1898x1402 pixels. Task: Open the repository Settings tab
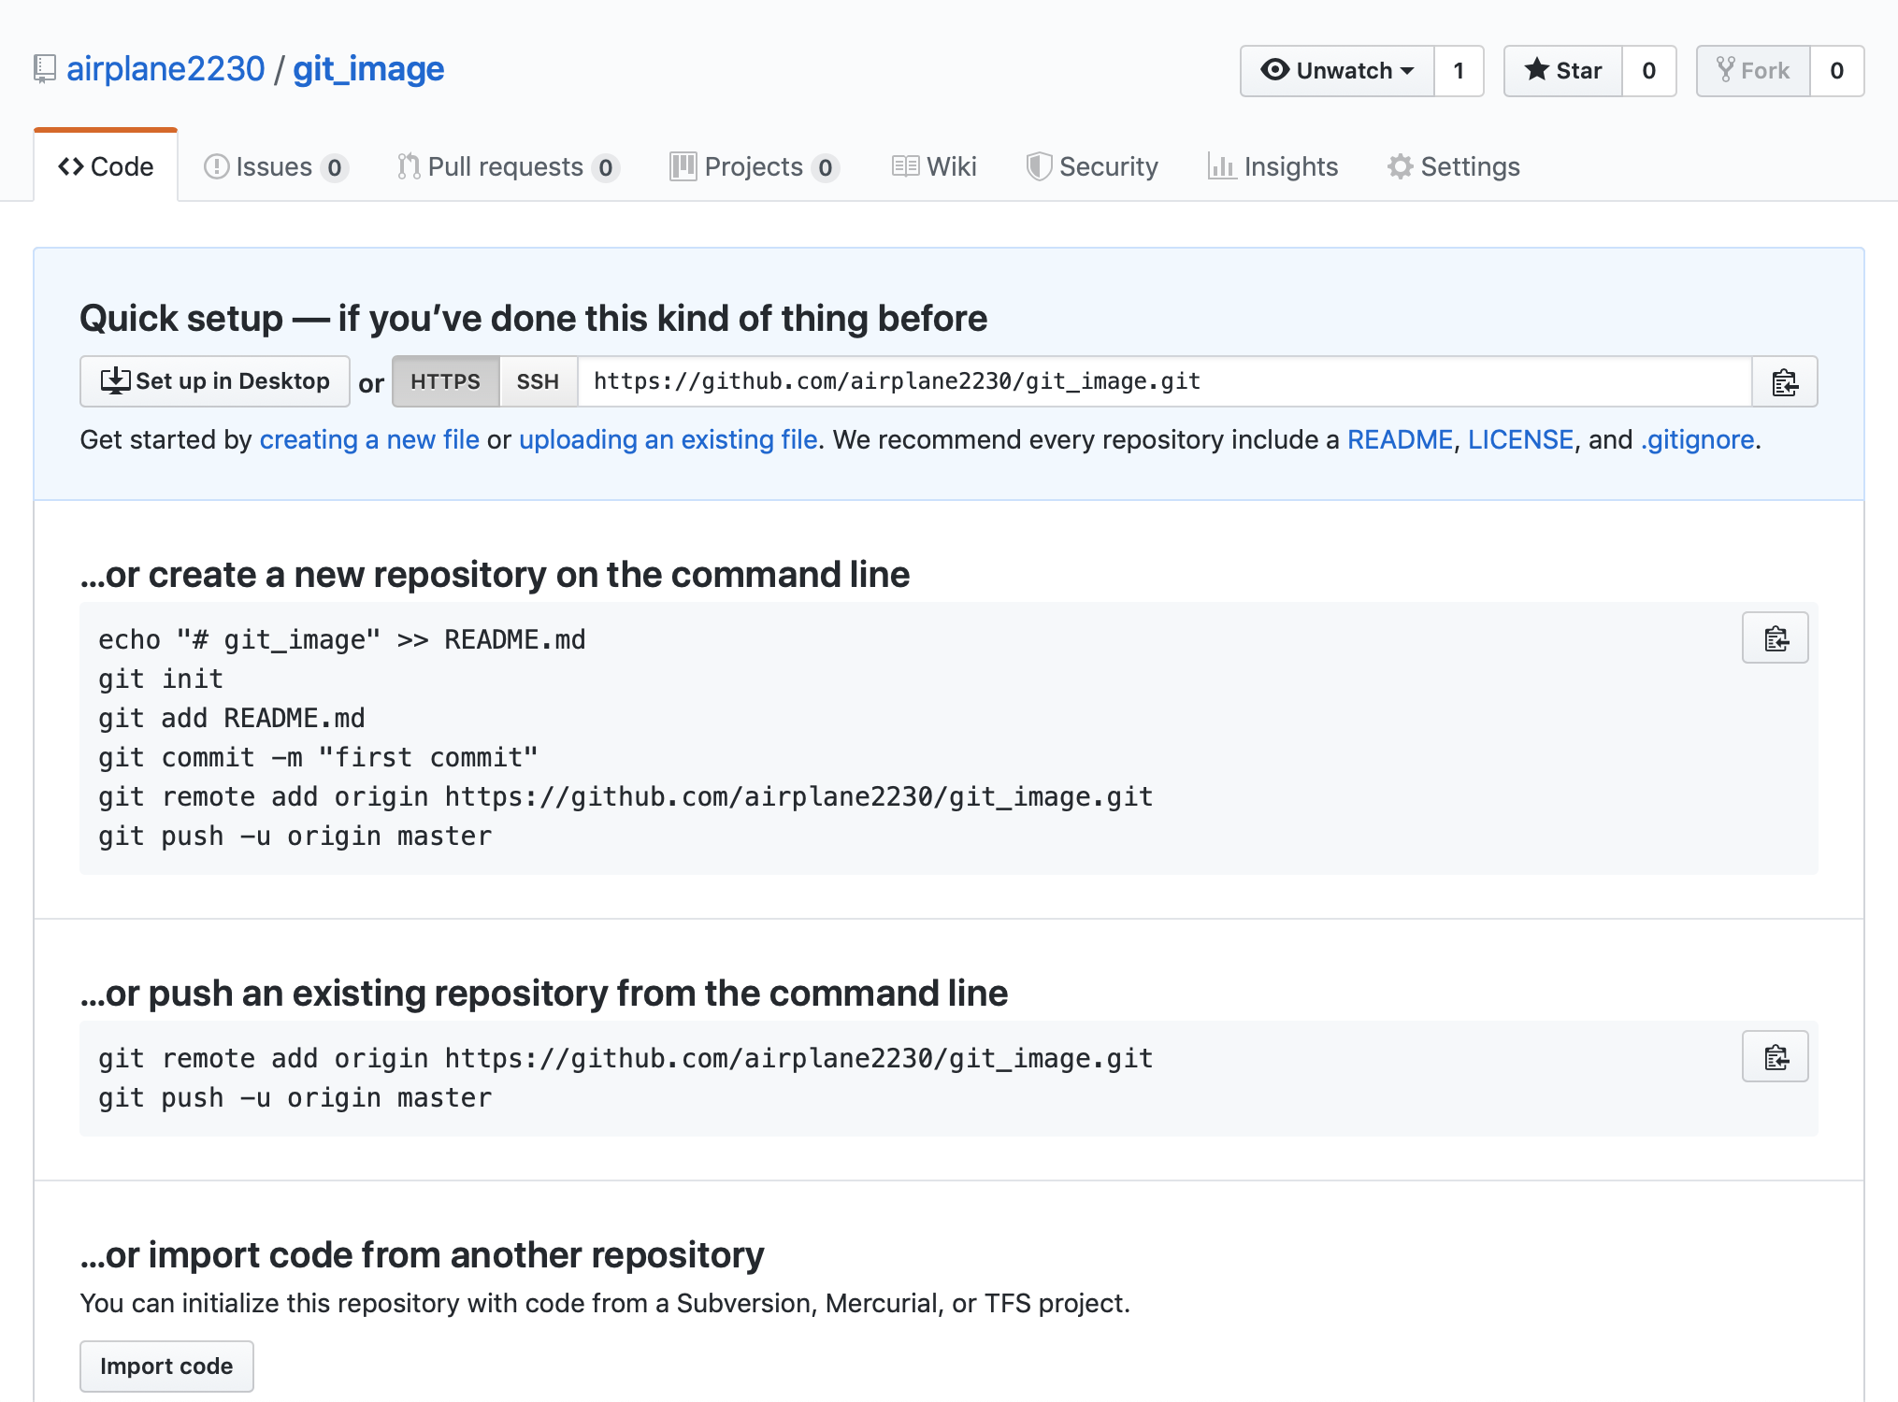pos(1454,166)
